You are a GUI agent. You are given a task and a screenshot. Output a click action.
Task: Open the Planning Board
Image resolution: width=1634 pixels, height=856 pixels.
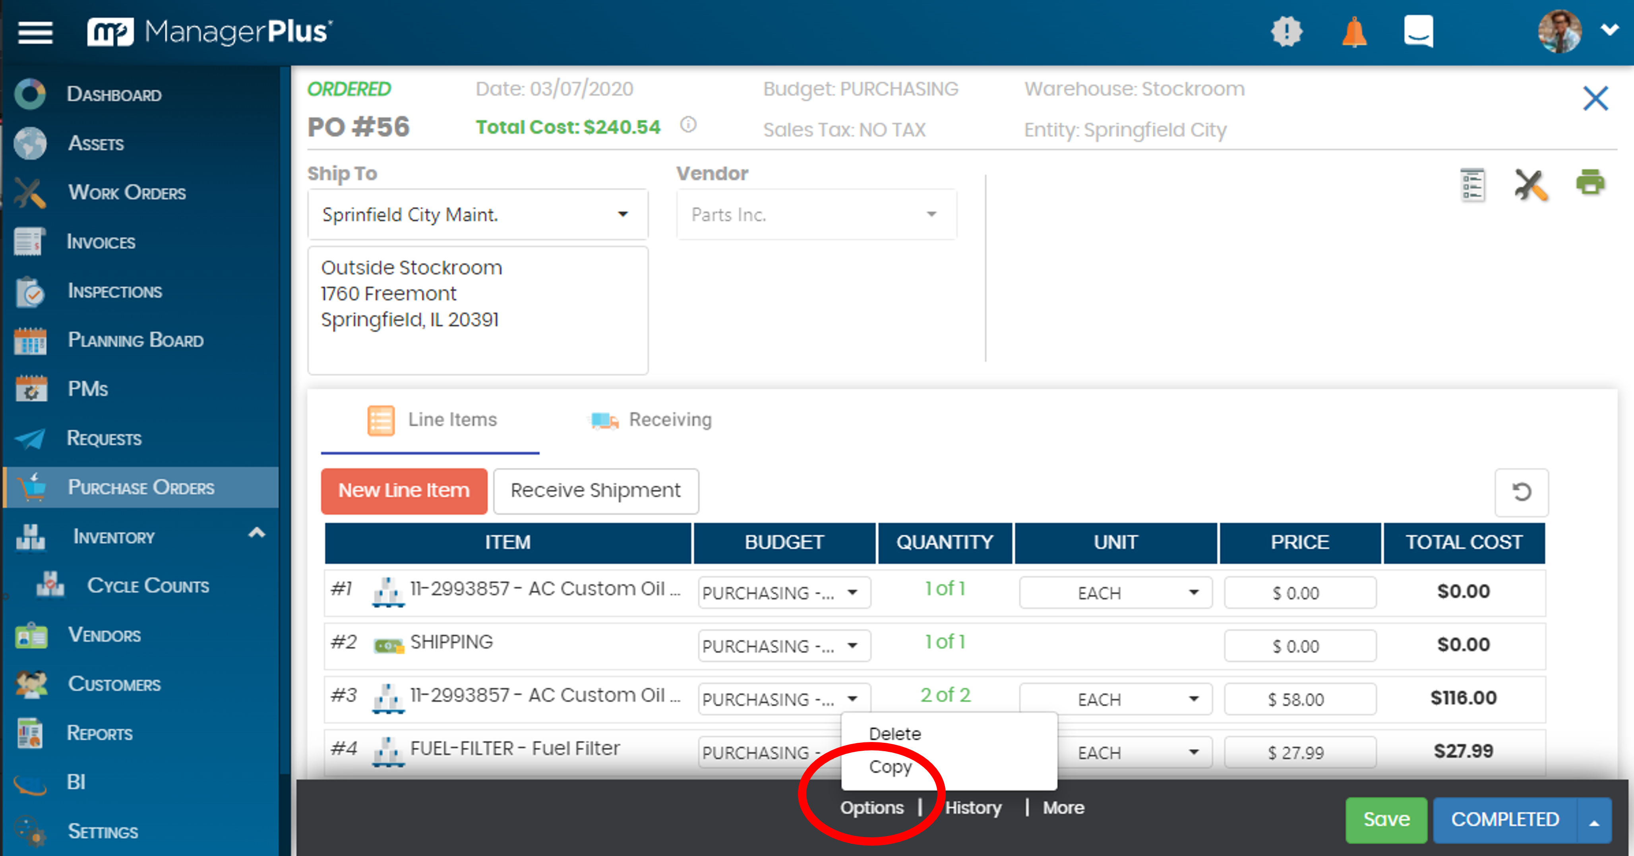135,340
